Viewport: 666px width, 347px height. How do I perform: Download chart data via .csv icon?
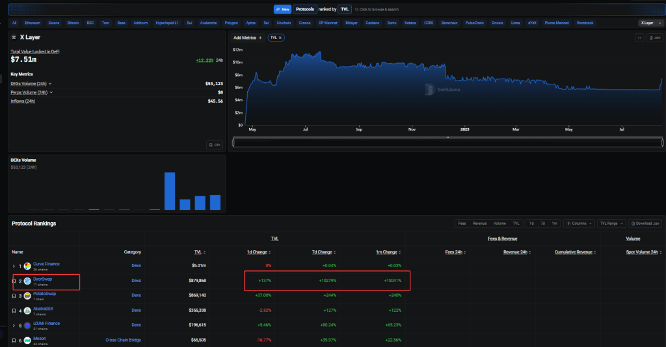654,38
